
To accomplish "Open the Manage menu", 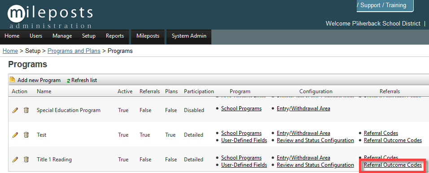I will click(x=62, y=36).
